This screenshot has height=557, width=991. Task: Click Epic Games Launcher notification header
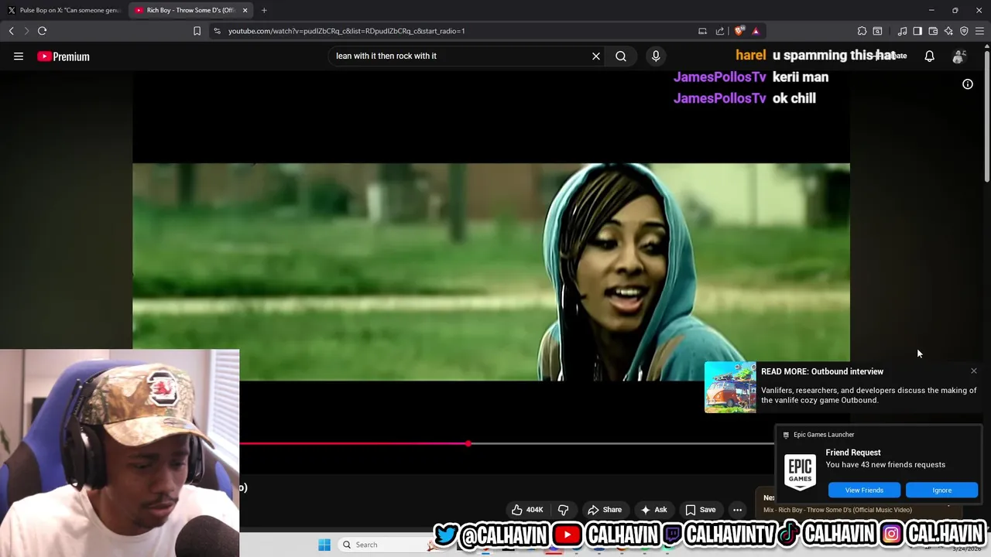[x=824, y=435]
